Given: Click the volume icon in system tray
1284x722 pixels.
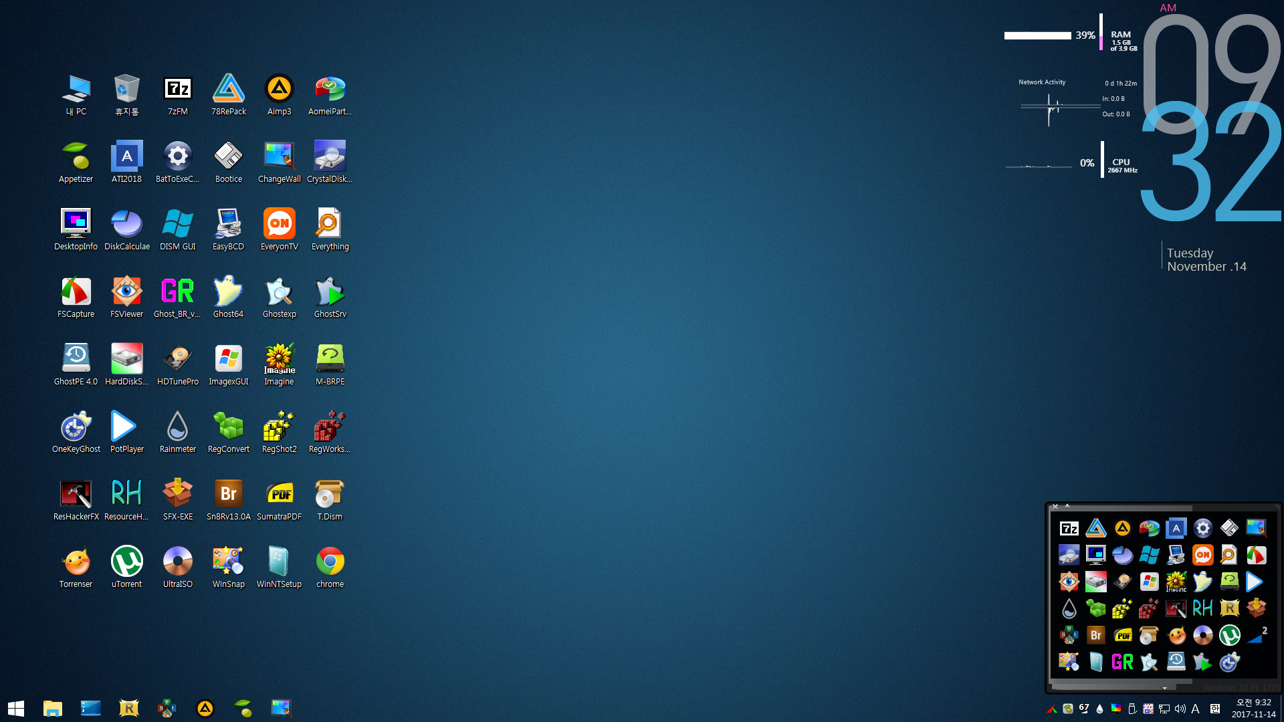Looking at the screenshot, I should [1180, 709].
